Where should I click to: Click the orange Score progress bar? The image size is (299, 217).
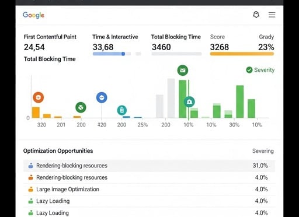click(x=242, y=54)
